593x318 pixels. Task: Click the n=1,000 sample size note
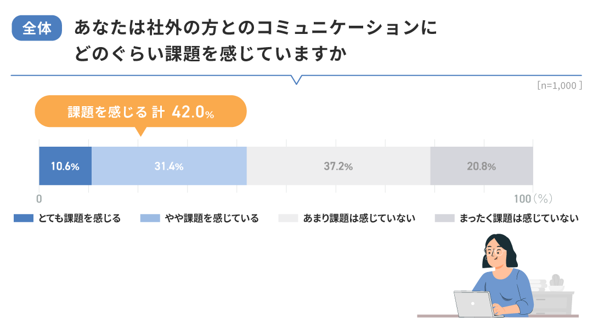click(x=559, y=85)
